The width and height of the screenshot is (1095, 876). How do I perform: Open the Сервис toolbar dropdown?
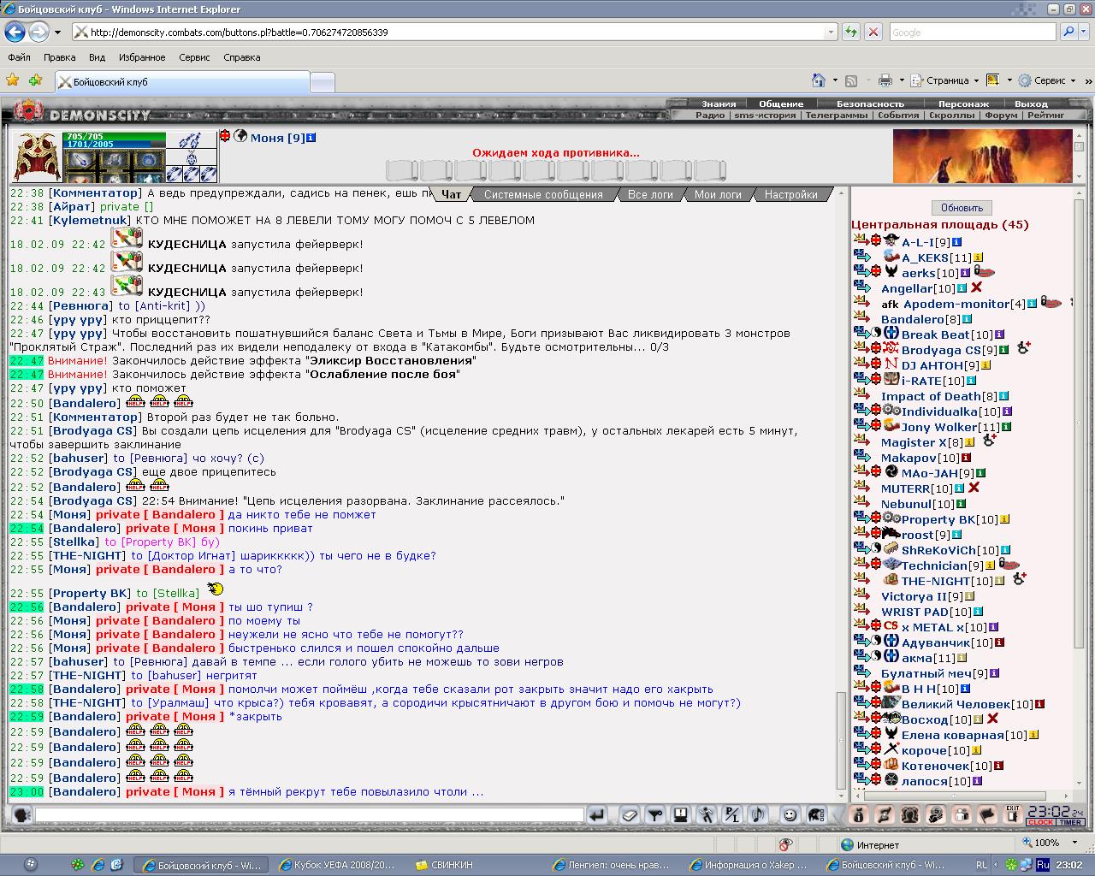tap(1047, 80)
